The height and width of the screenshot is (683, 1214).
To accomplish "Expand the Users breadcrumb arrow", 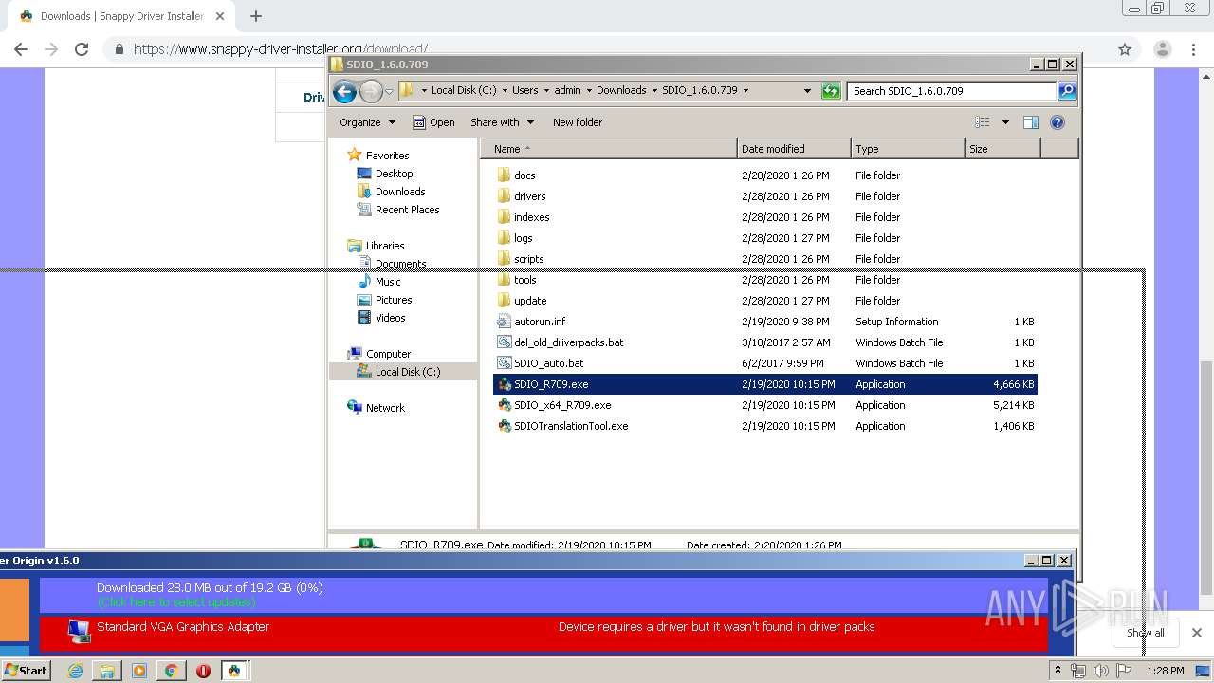I will [545, 91].
